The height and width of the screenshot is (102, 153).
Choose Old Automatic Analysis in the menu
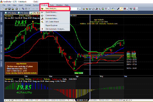[55, 29]
